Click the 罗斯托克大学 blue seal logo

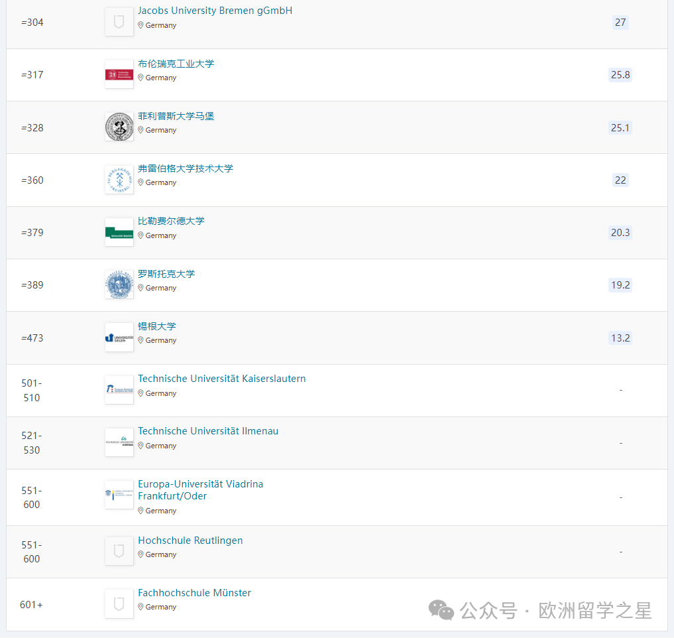tap(119, 285)
